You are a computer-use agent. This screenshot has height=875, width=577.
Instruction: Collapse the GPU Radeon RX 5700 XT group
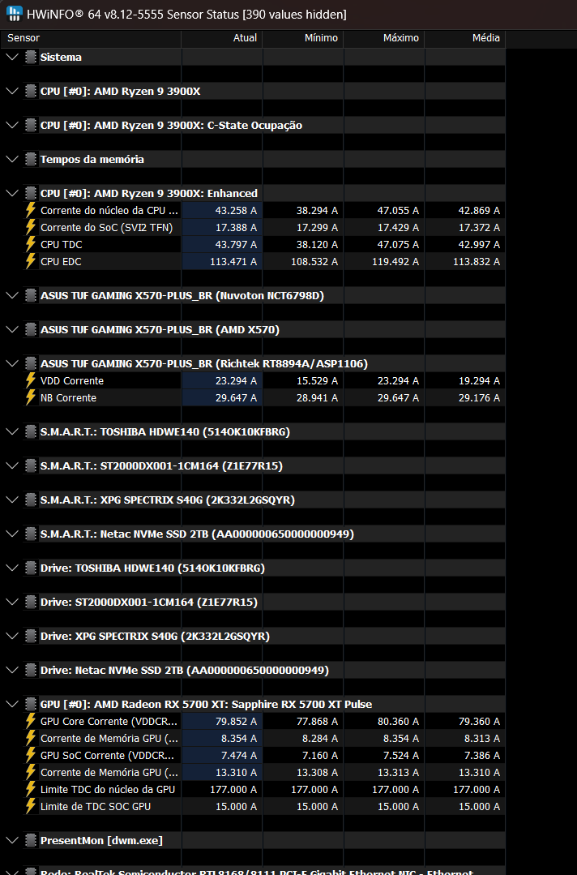pos(12,704)
